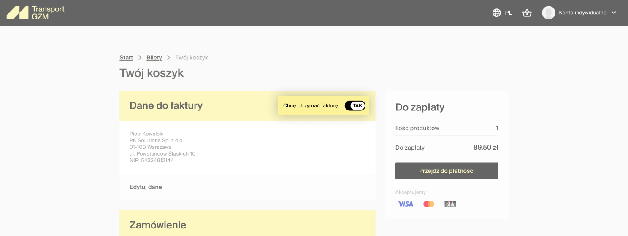
Task: Click the Visa payment logo
Action: pos(406,204)
